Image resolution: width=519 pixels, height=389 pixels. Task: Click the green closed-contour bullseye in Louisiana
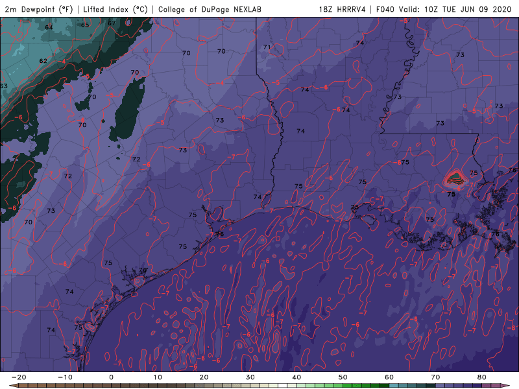coord(454,178)
